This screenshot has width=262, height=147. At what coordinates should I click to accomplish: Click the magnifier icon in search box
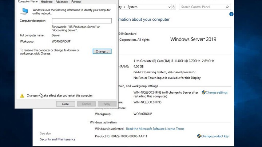[x=227, y=7]
